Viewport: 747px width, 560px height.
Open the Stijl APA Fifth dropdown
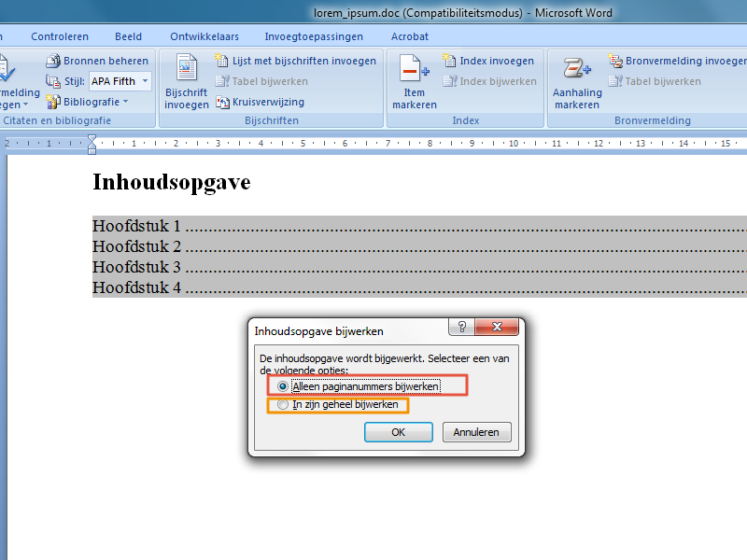pyautogui.click(x=120, y=81)
